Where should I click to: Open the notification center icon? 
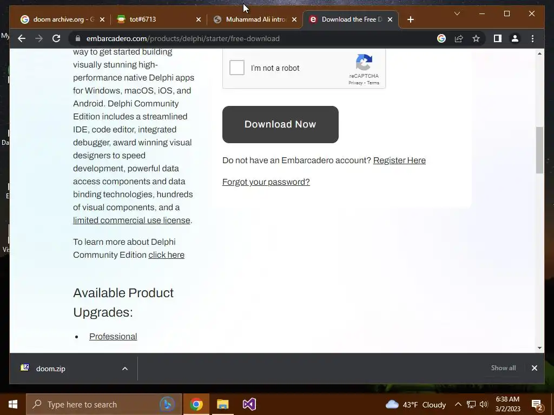pos(537,405)
